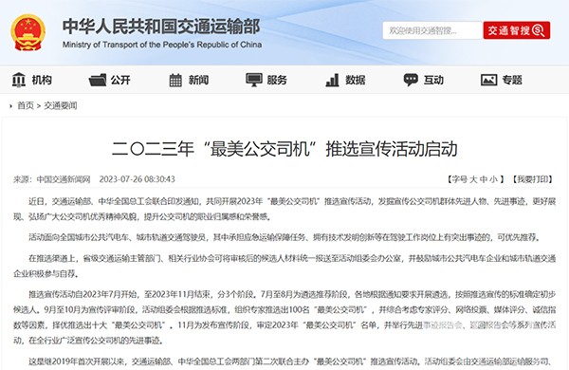Screen dimensions: 569x370
Task: Click the 数据 bar chart icon
Action: [333, 80]
